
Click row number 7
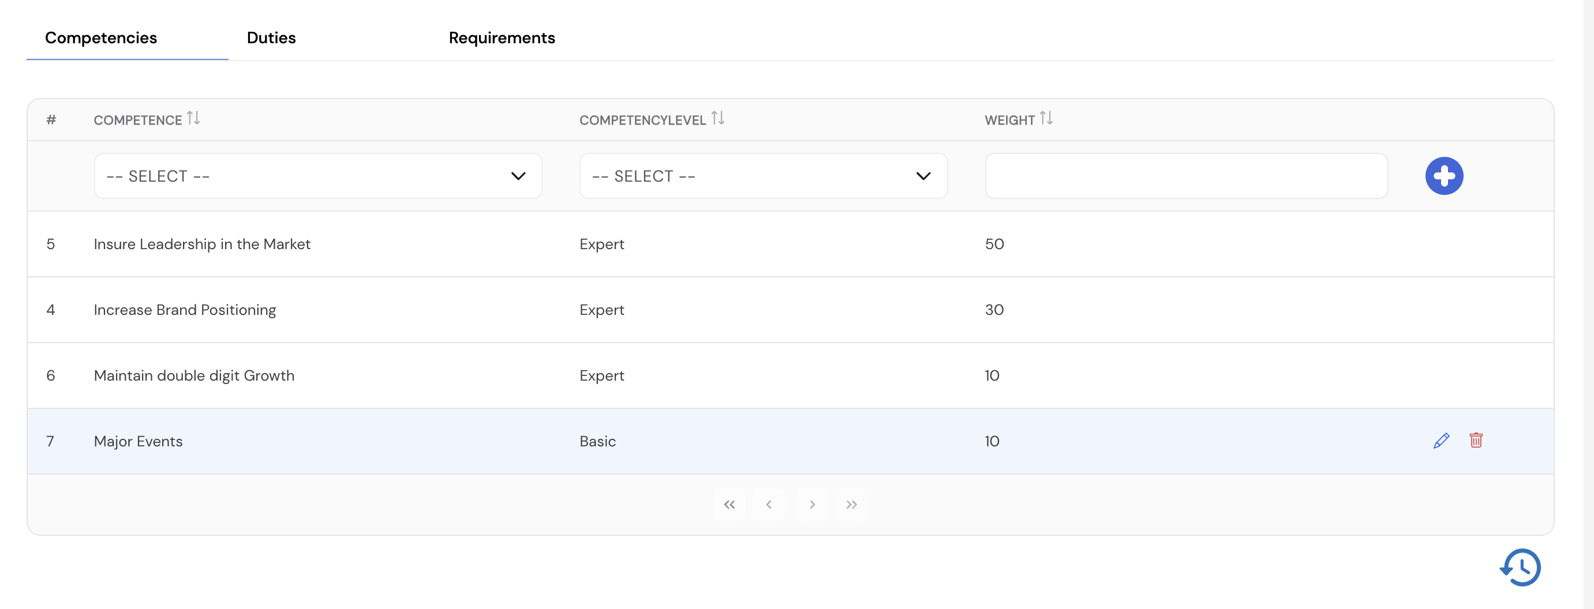(x=50, y=441)
